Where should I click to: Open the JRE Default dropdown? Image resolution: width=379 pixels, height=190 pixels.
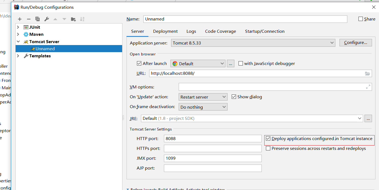click(252, 118)
